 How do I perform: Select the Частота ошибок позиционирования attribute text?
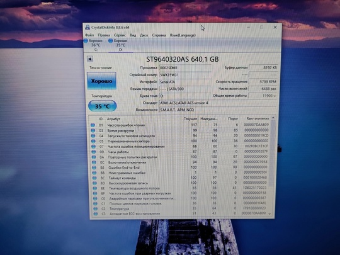coord(136,147)
